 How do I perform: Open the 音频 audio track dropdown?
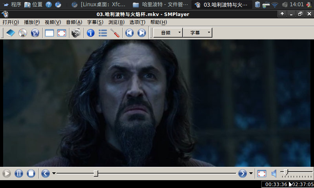tap(168, 33)
